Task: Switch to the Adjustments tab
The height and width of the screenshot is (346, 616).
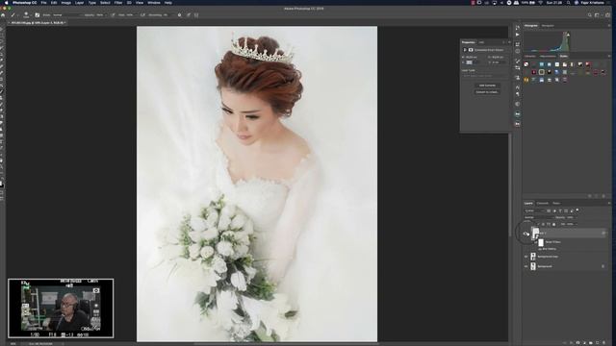Action: tap(548, 56)
